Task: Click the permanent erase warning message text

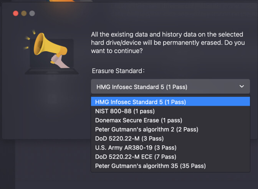Action: click(x=168, y=43)
